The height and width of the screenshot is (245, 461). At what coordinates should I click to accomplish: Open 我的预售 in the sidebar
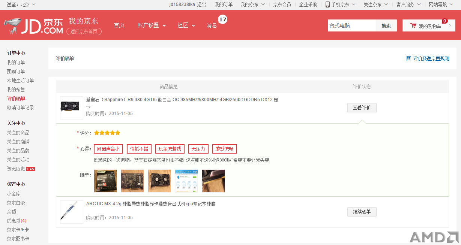click(x=16, y=90)
